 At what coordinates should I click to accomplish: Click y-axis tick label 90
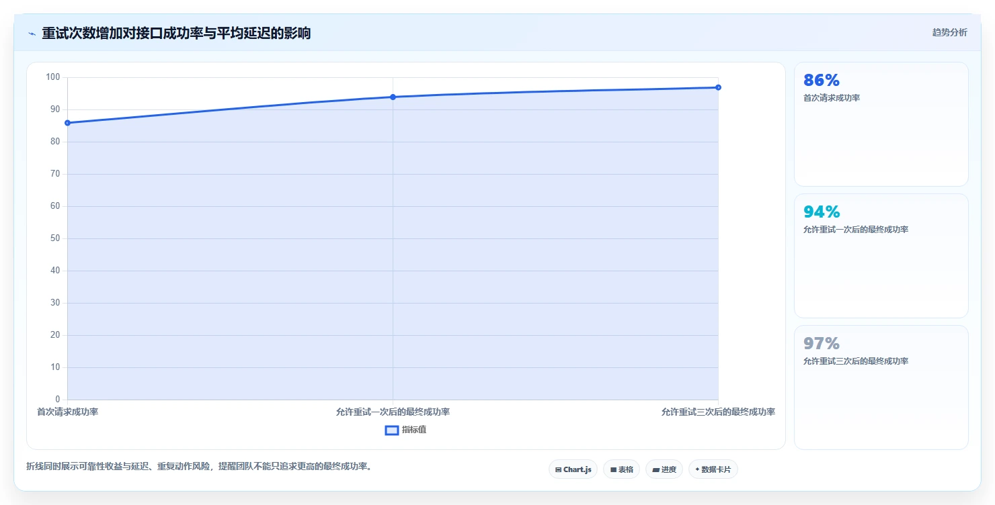pyautogui.click(x=55, y=109)
